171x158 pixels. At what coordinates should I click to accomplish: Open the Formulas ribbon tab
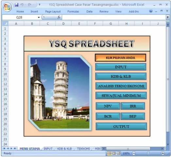point(73,11)
